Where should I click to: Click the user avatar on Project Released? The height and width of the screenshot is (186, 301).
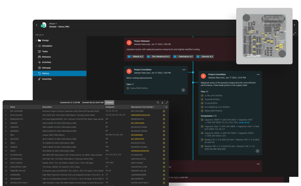[129, 43]
